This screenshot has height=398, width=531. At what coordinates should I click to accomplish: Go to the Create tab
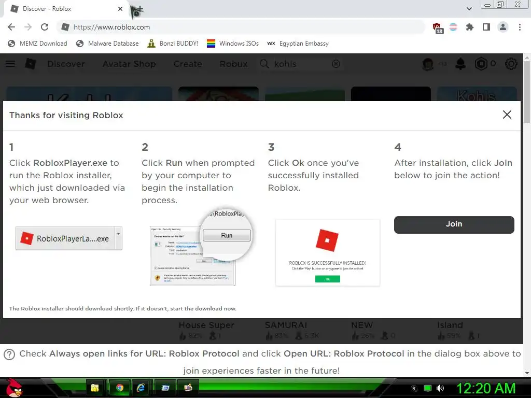(188, 64)
